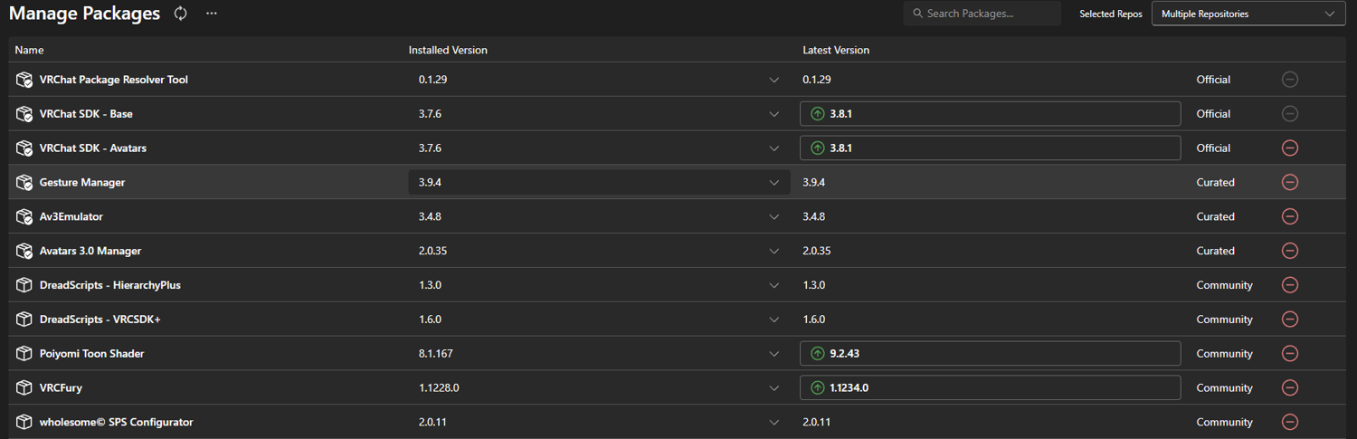Click remove icon for Poiyomi Toon Shader
Screen dimensions: 1357x439
pyautogui.click(x=1290, y=353)
